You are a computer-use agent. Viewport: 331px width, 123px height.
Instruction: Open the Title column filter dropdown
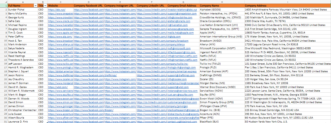pos(45,5)
